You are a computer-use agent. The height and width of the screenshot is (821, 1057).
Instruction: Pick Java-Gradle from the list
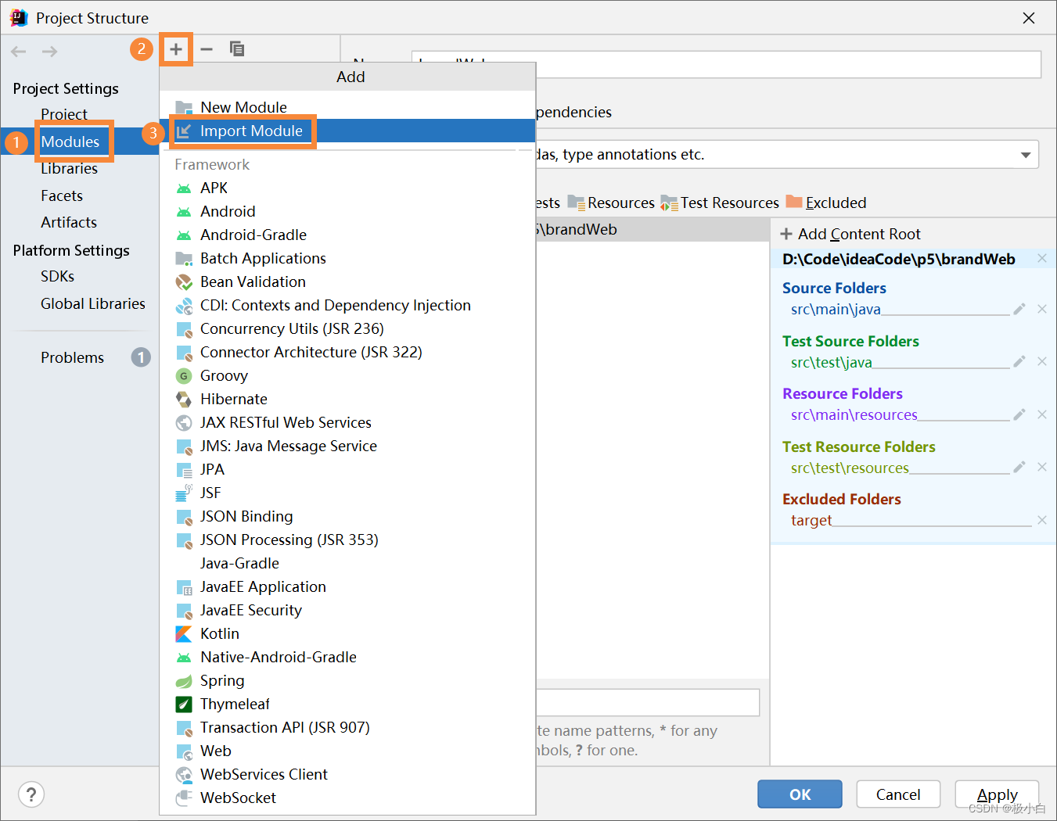347,563
